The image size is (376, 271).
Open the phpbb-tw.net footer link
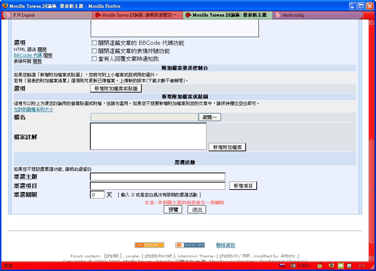[x=158, y=256]
